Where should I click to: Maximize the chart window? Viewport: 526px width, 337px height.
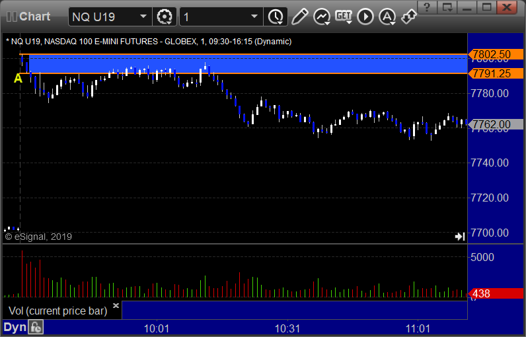487,7
